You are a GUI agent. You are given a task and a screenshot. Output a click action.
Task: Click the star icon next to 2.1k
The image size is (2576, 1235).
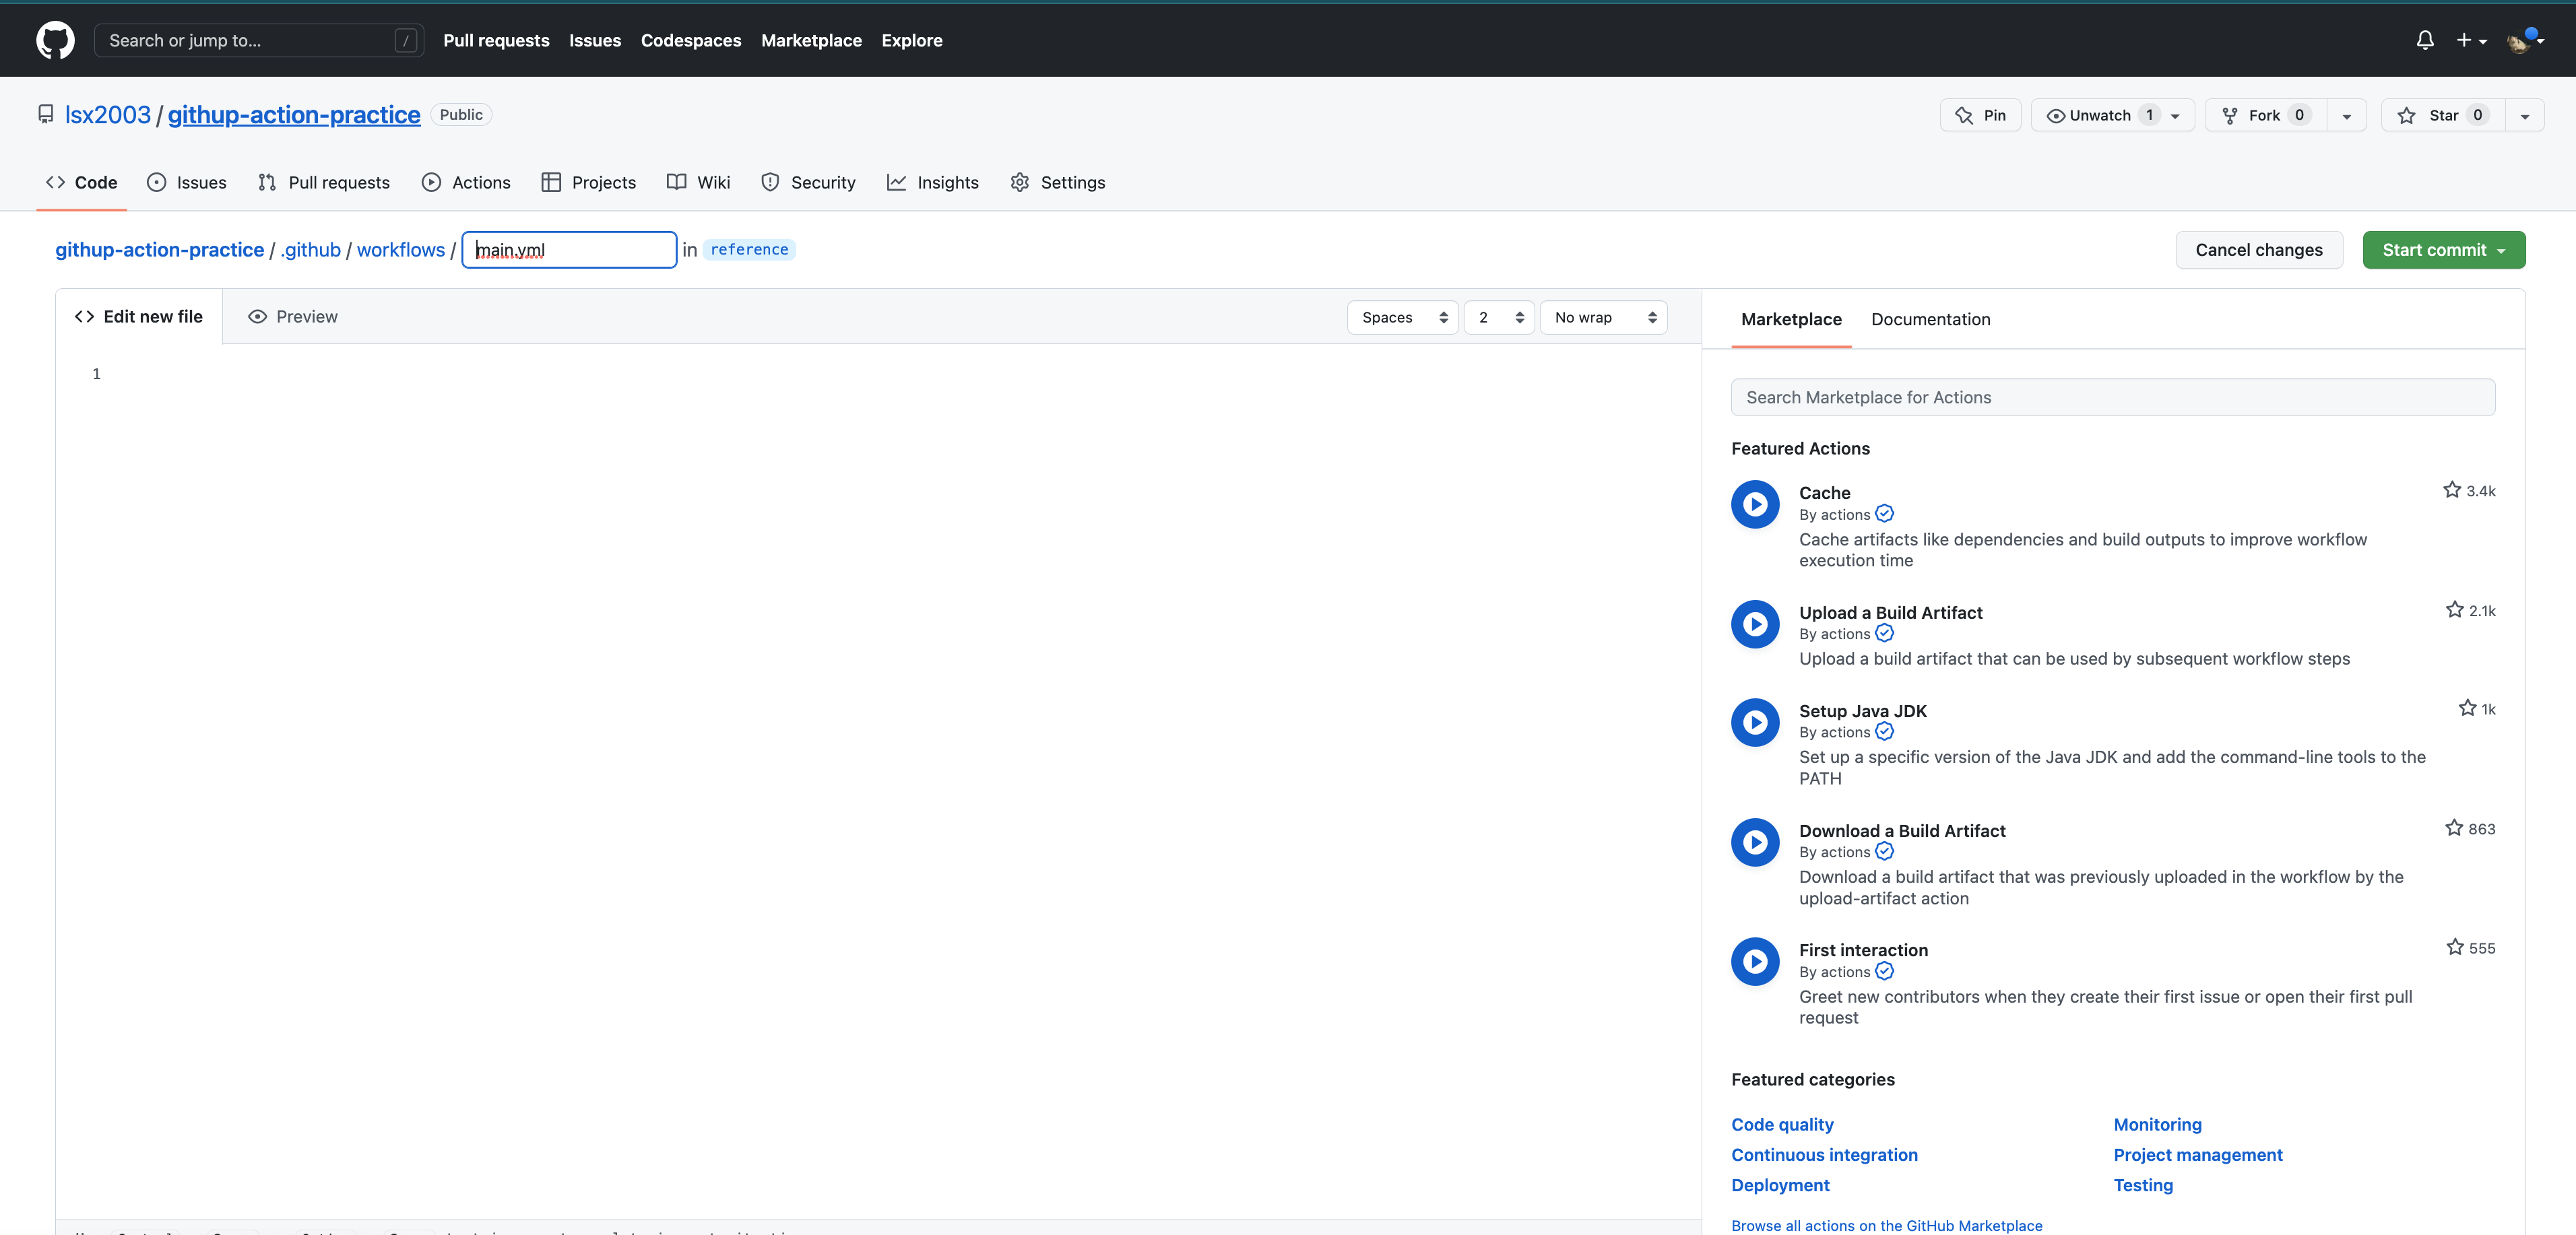point(2454,610)
